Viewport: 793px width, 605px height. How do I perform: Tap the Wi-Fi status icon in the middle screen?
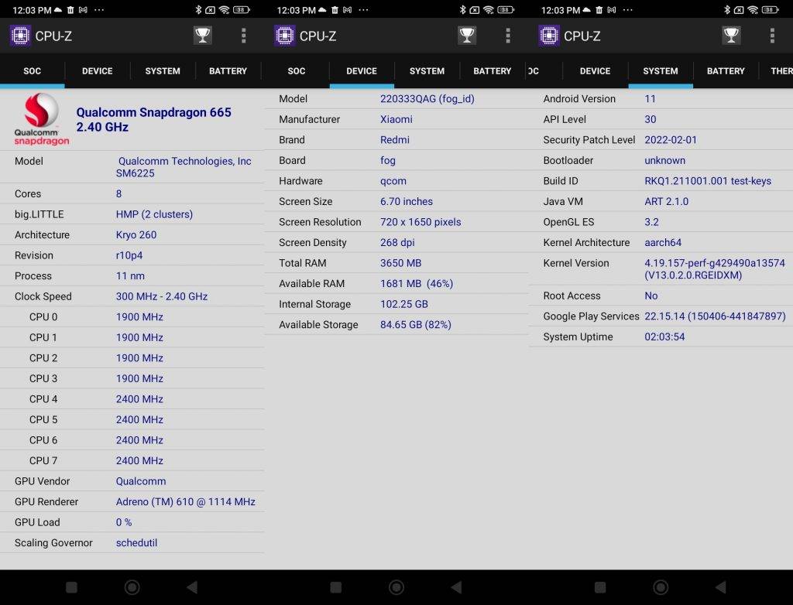(489, 9)
